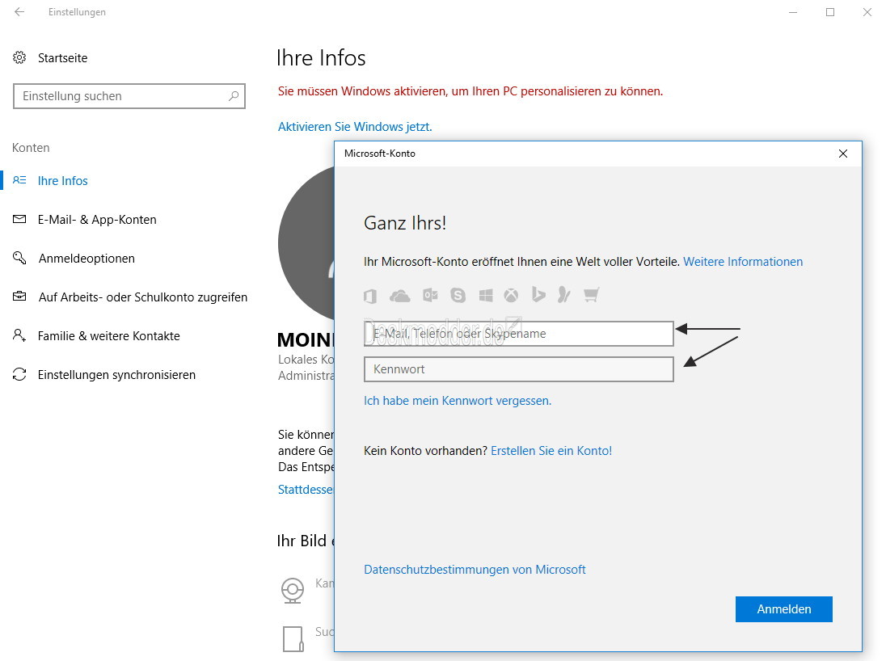The image size is (886, 661).
Task: Click the briefcase icon for Arbeits- oder Schulkonto
Action: (x=19, y=297)
